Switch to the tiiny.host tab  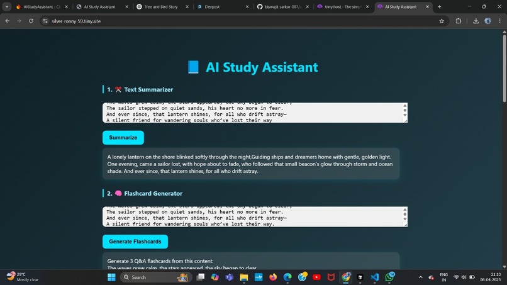coord(343,7)
